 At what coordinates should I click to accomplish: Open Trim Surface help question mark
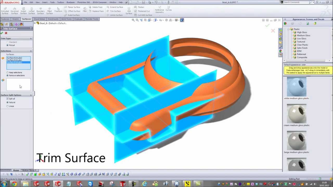pyautogui.click(x=31, y=29)
